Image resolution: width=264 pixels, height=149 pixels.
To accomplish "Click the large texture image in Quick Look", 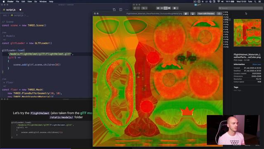I will 158,81.
